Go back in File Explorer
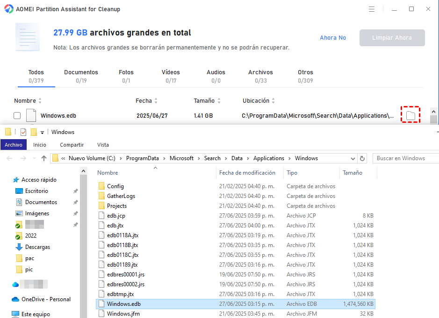 point(9,158)
